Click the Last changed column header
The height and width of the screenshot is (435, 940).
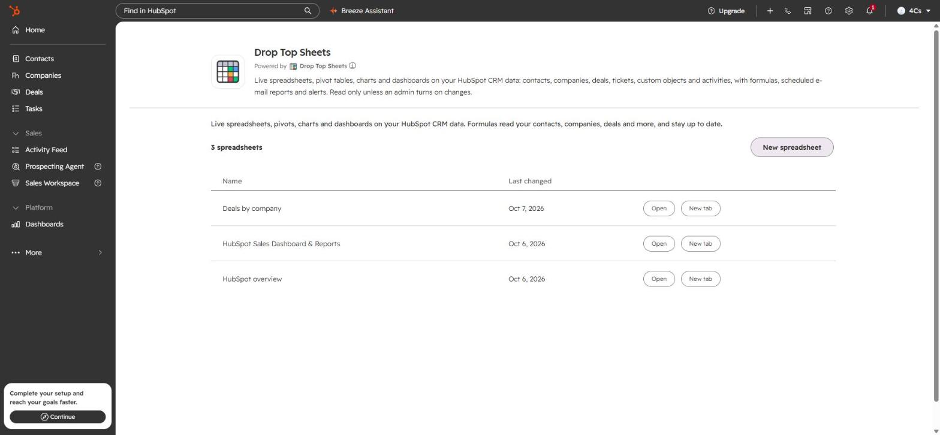pos(530,181)
